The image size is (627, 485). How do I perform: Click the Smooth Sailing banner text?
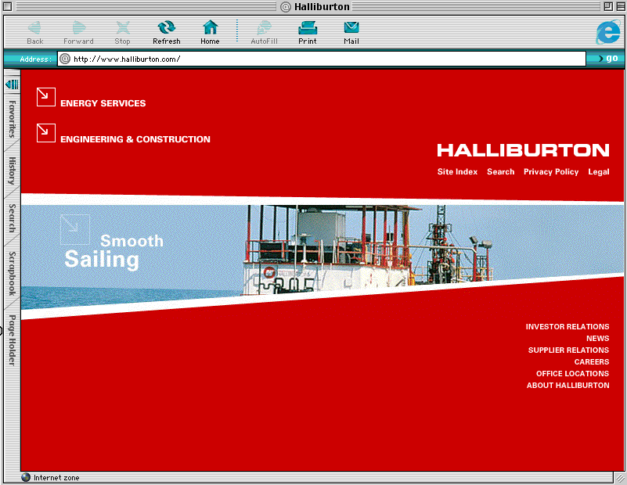pos(114,251)
